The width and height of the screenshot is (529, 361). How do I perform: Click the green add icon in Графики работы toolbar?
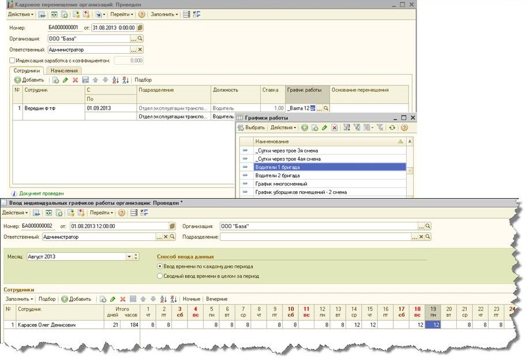(304, 128)
